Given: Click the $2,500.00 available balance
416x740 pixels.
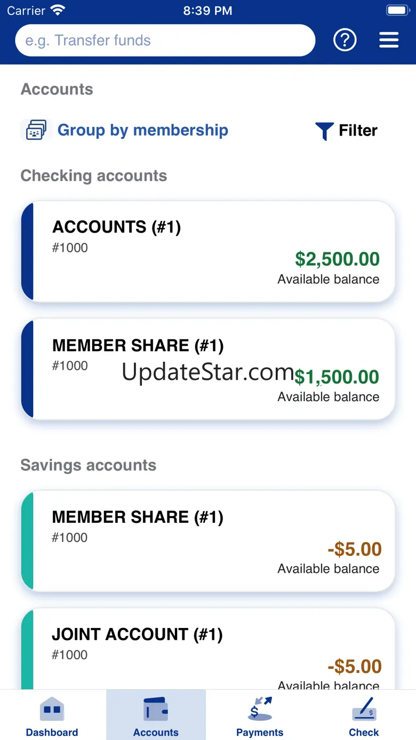Looking at the screenshot, I should click(337, 259).
